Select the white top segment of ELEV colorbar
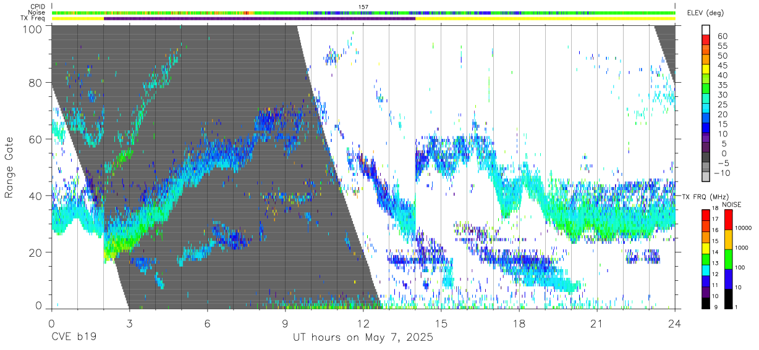 (x=705, y=30)
